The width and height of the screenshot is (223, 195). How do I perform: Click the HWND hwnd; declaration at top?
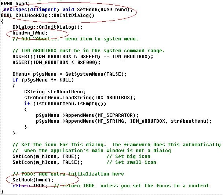click(x=15, y=3)
